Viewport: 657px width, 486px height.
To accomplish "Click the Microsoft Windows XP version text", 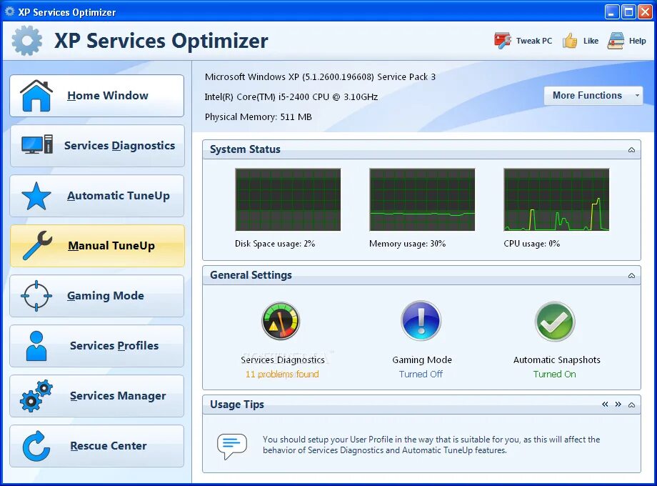I will pos(320,76).
